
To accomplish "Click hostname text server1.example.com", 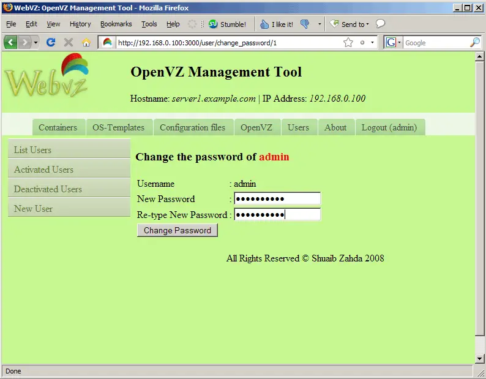I will pyautogui.click(x=214, y=99).
